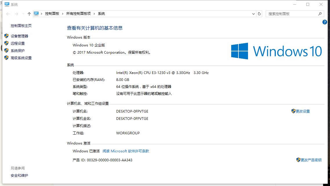Click the search magnifier icon
The image size is (330, 186).
320,14
